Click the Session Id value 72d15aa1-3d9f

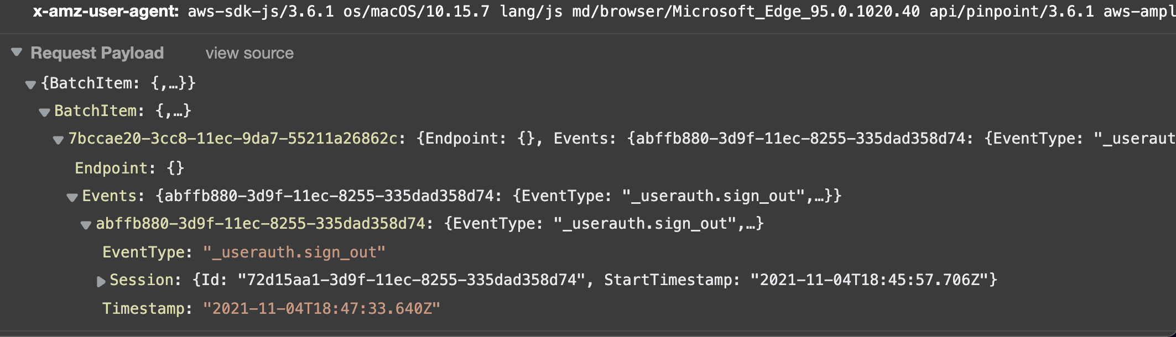[411, 280]
